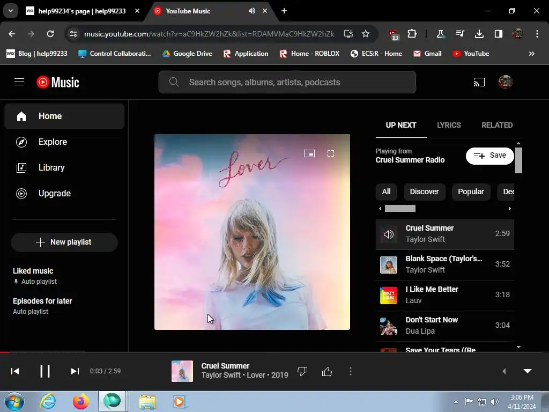
Task: Play Don't Start Now by Dua Lipa
Action: click(x=444, y=326)
